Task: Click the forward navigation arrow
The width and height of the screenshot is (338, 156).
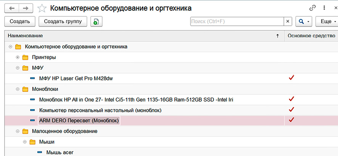Action: pyautogui.click(x=26, y=8)
